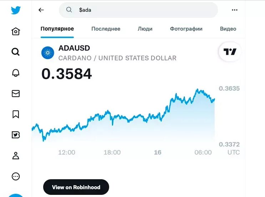Click the View on Robinhood button
265x197 pixels.
click(76, 187)
